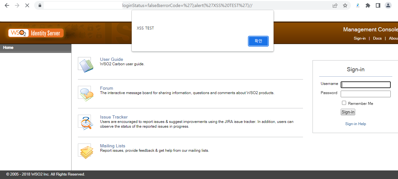Open the Sign-in Help link
Image resolution: width=398 pixels, height=179 pixels.
click(x=356, y=124)
